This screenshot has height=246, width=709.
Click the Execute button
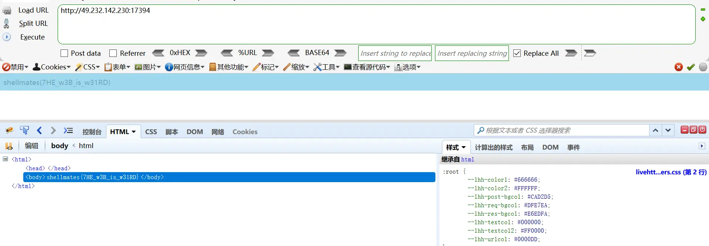coord(32,37)
